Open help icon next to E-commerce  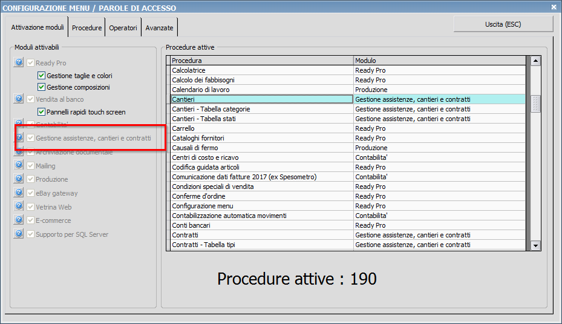19,220
